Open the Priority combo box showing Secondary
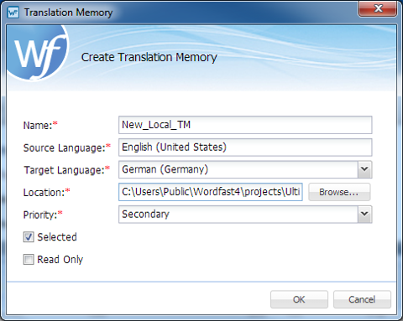Viewport: 403px width, 321px height. [x=245, y=215]
